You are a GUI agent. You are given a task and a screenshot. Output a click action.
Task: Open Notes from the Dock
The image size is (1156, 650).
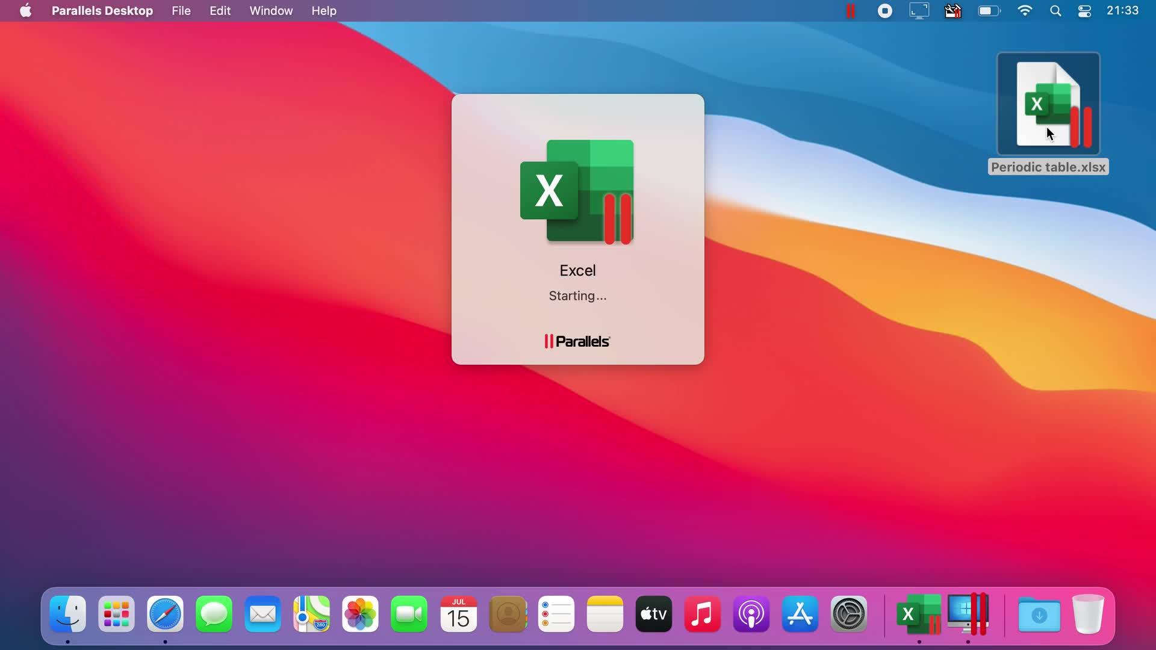[604, 614]
